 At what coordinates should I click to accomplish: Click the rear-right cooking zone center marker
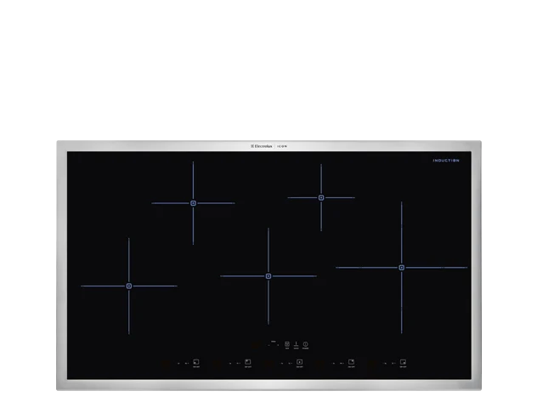click(x=321, y=198)
